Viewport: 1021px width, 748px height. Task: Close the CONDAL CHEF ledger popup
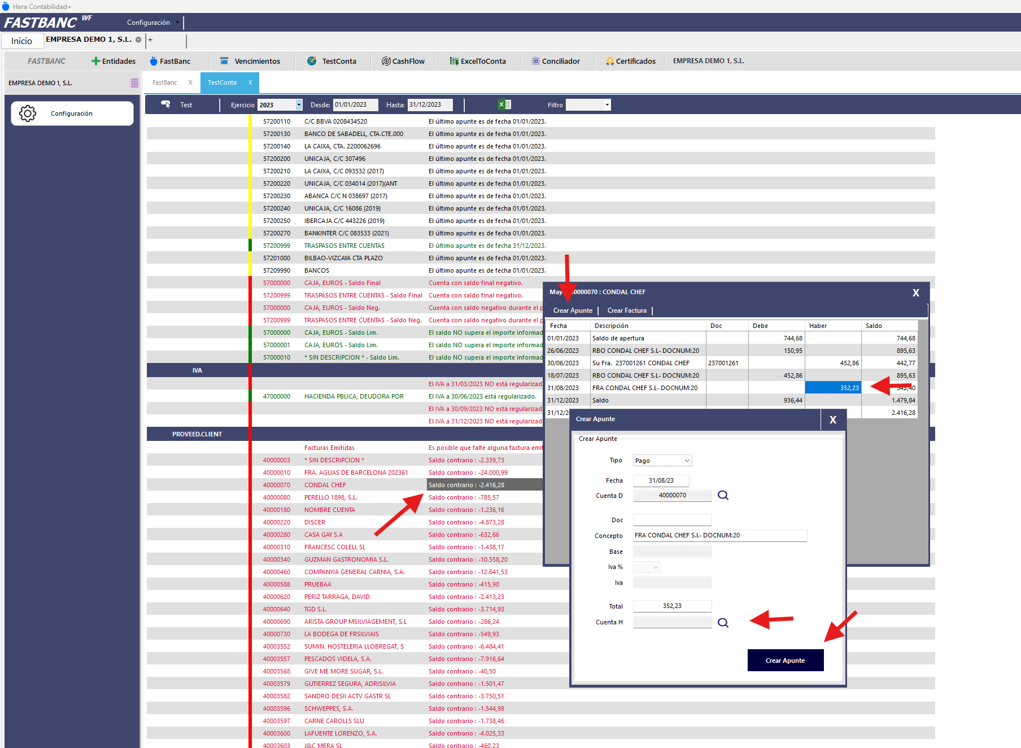(x=916, y=292)
